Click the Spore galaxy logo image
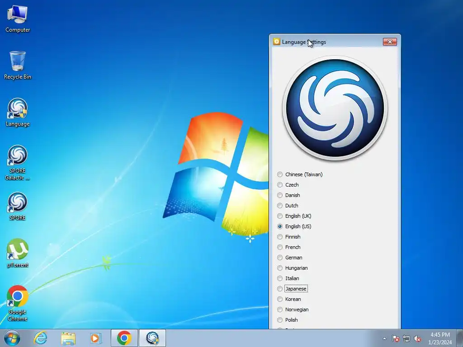Image resolution: width=463 pixels, height=347 pixels. tap(335, 108)
